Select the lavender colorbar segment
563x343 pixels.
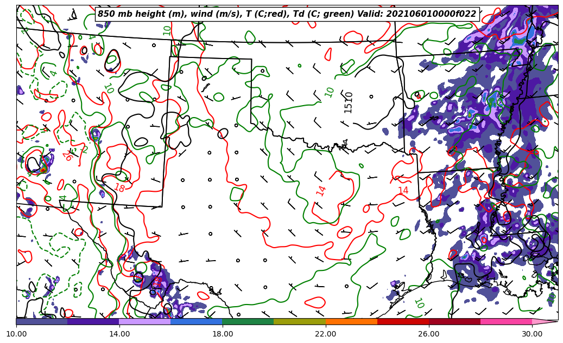[144, 321]
